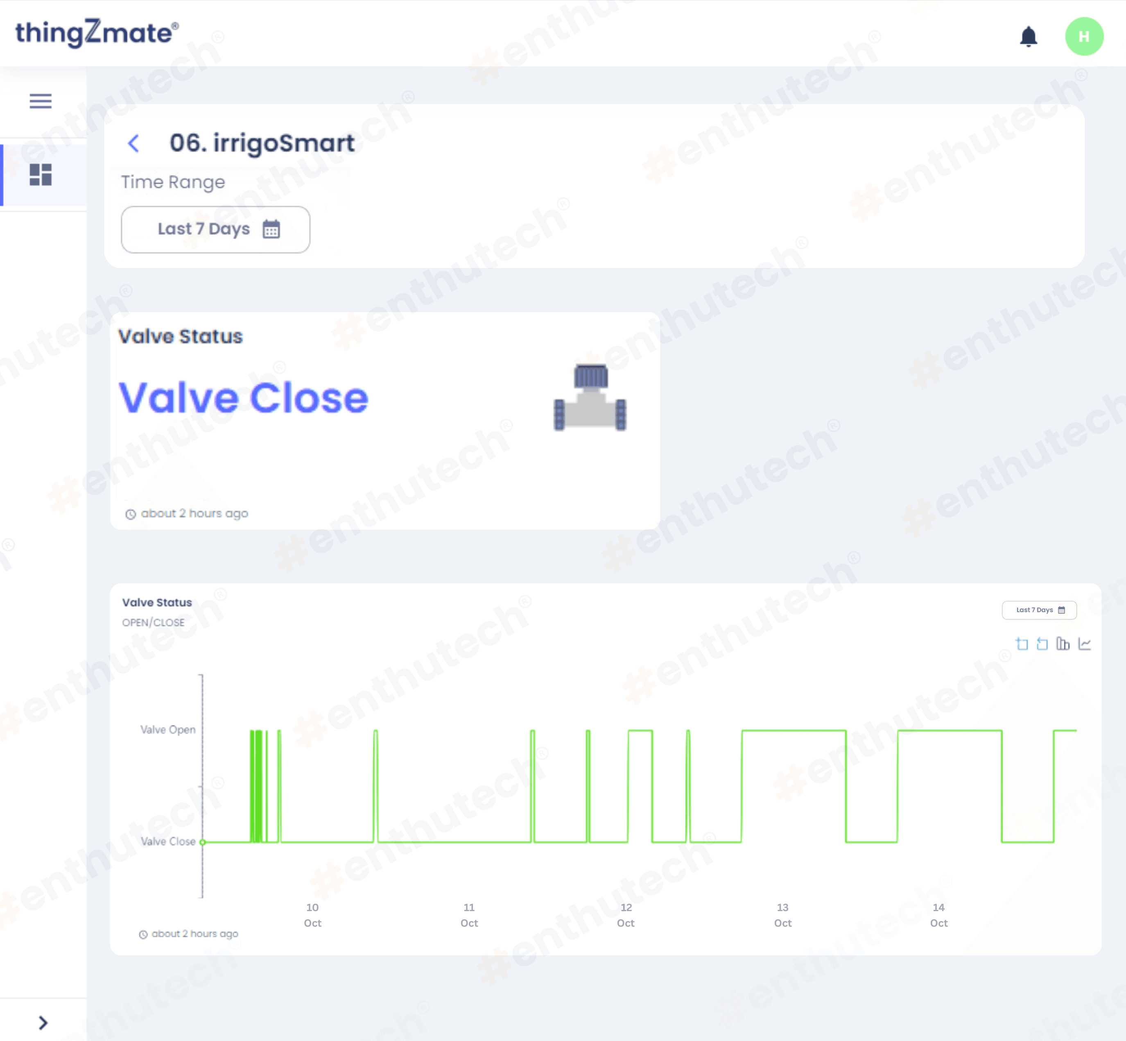Expand the sidebar with bottom chevron
This screenshot has height=1041, width=1126.
click(43, 1023)
